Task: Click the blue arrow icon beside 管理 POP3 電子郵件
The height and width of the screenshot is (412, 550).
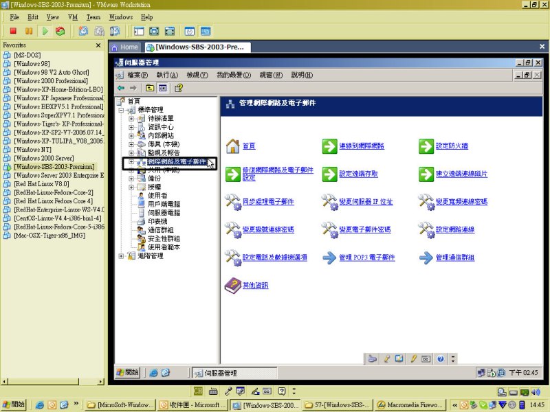Action: 329,258
